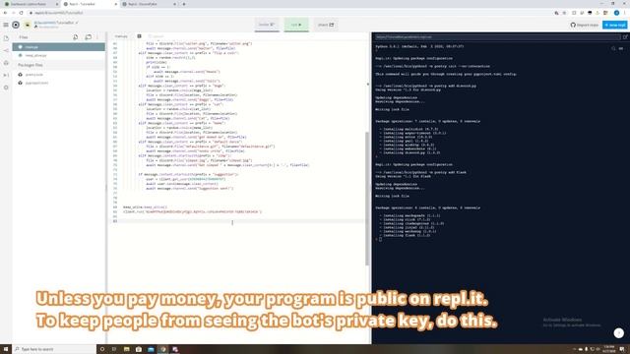Viewport: 630px width, 354px height.
Task: Click the editor layout icon beside main.py tab
Action: tap(139, 36)
